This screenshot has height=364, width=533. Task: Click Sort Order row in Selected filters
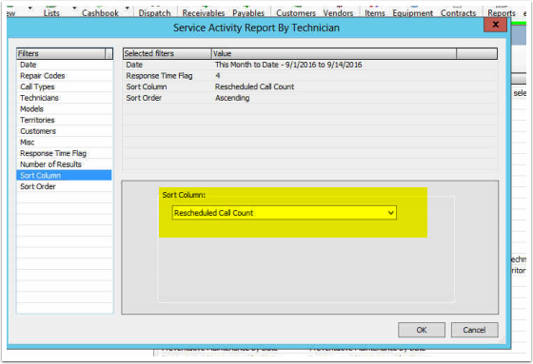(x=310, y=98)
